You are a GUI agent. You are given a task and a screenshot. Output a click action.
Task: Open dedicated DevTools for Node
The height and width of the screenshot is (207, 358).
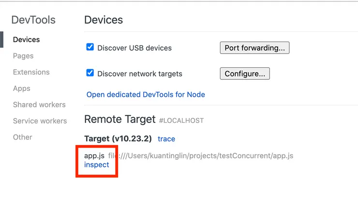146,95
